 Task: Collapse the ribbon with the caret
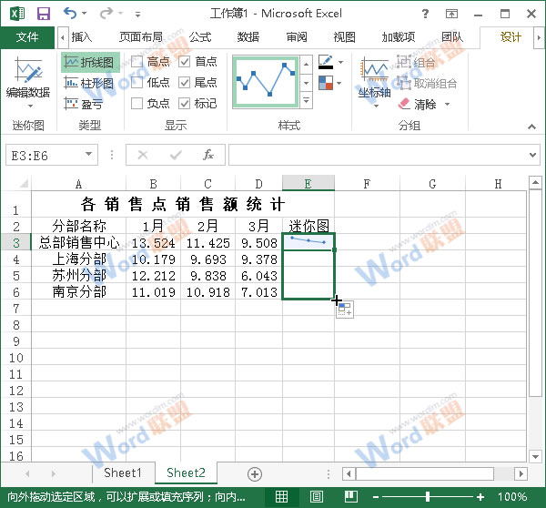point(531,127)
